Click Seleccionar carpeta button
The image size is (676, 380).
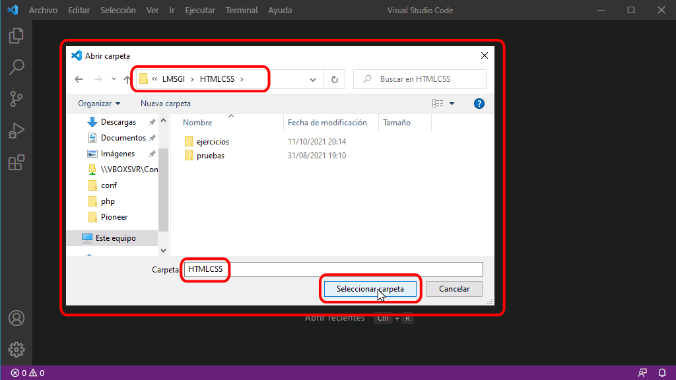coord(370,289)
